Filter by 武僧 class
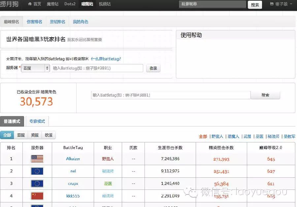Image resolution: width=297 pixels, height=207 pixels. point(247,136)
